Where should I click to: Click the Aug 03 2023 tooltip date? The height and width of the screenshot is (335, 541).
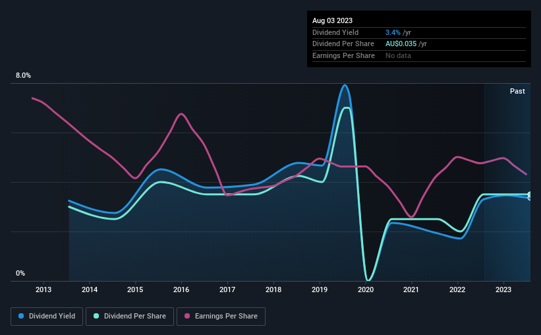coord(332,20)
